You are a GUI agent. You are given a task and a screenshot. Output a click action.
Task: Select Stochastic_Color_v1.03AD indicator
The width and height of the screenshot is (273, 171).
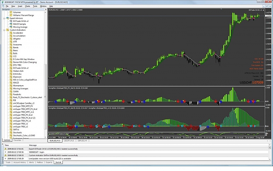[24, 136]
